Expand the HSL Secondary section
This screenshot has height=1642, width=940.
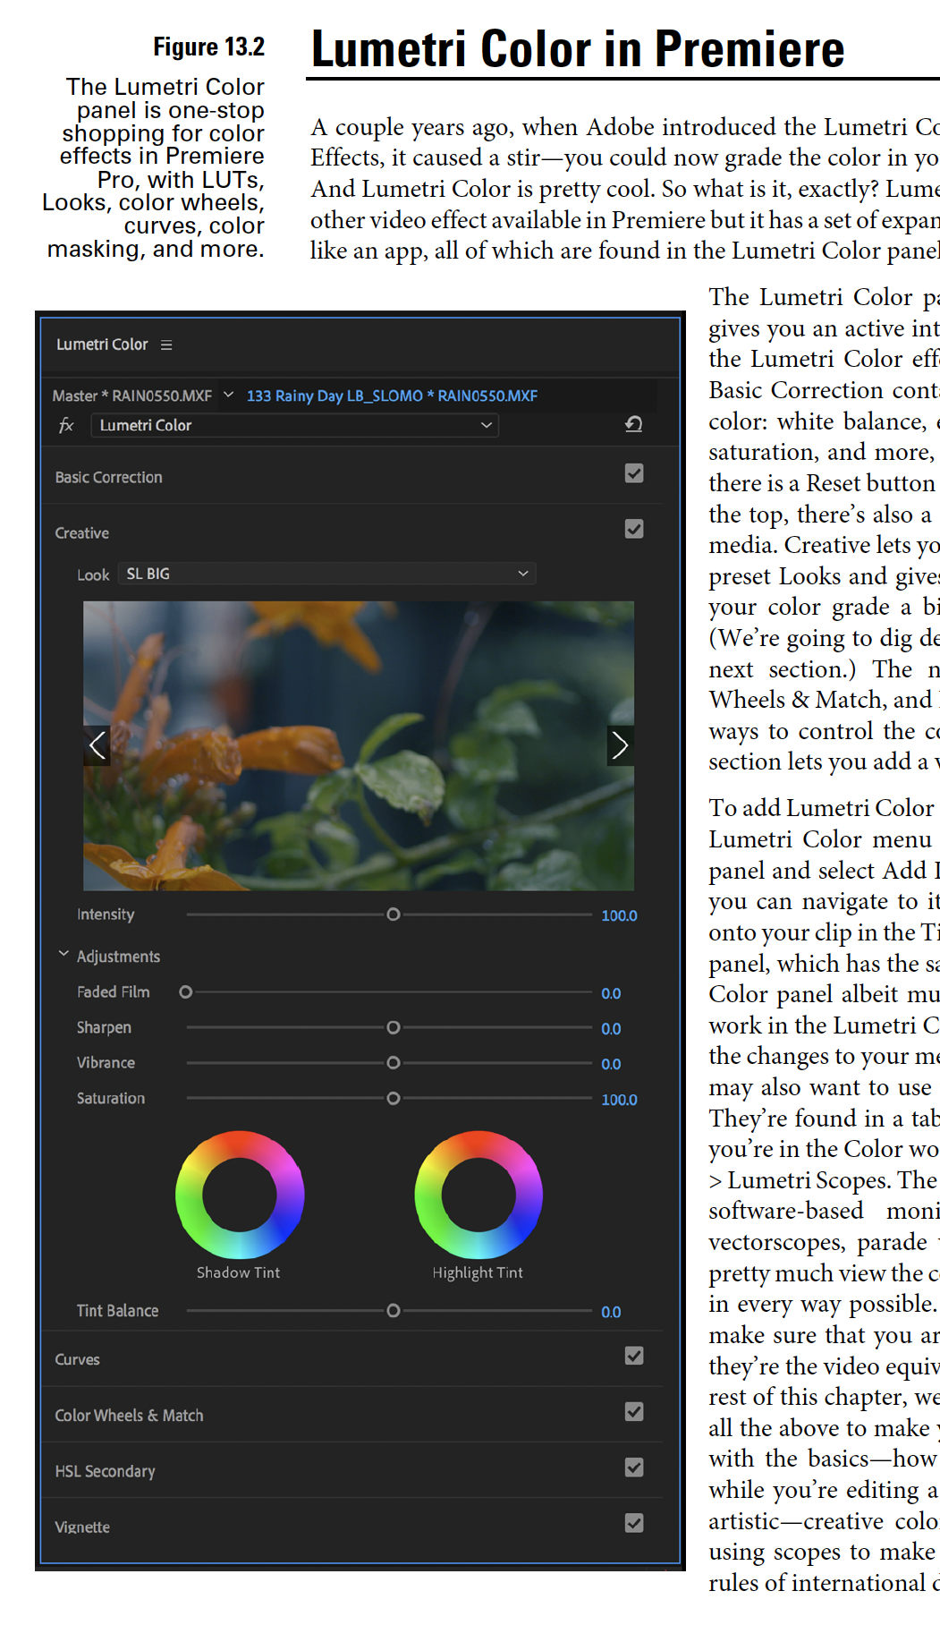(x=106, y=1472)
